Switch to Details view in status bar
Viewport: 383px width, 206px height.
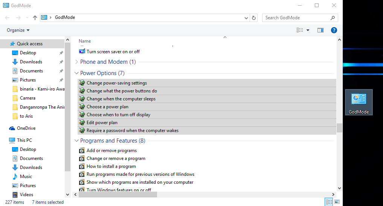click(x=329, y=202)
